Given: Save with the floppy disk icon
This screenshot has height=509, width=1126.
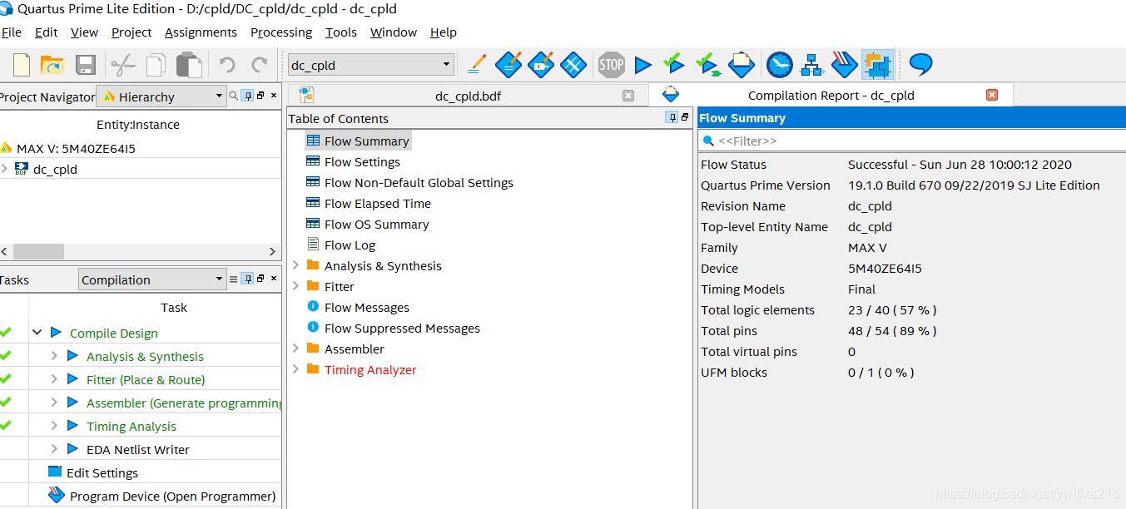Looking at the screenshot, I should [x=86, y=65].
